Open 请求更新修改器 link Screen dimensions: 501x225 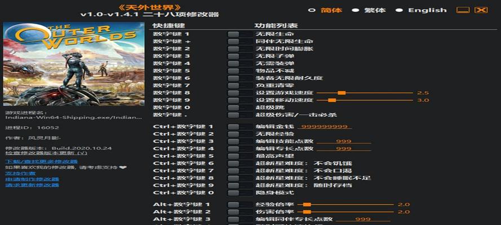32,185
